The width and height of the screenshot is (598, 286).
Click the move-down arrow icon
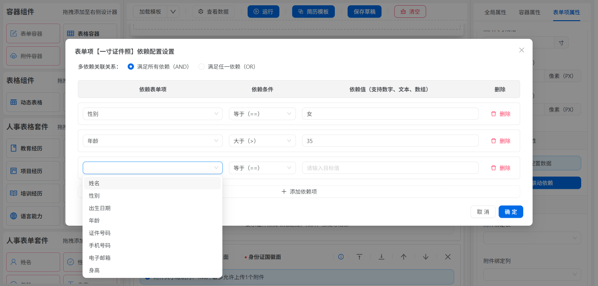pos(425,257)
